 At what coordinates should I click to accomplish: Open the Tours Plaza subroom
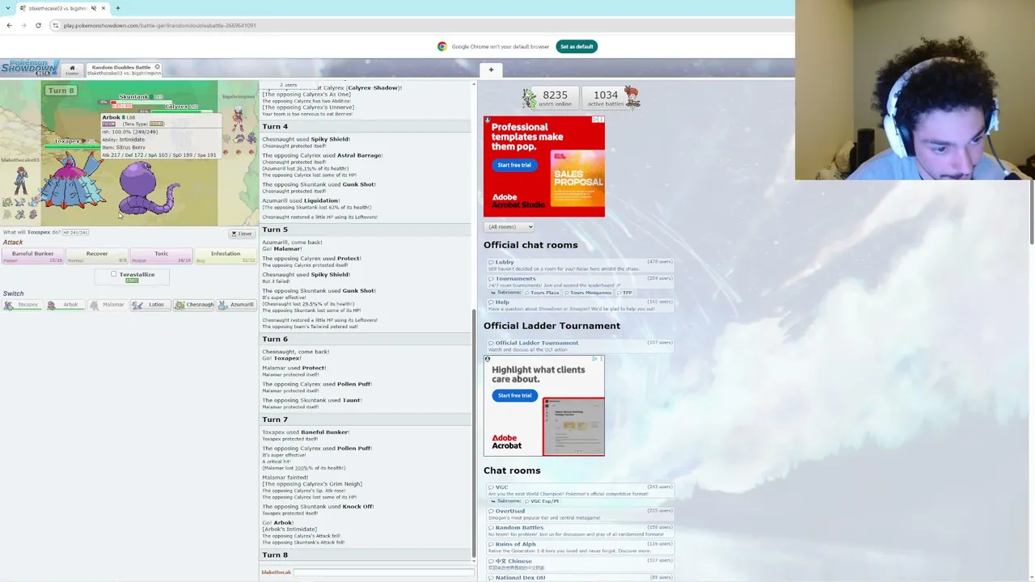(544, 293)
